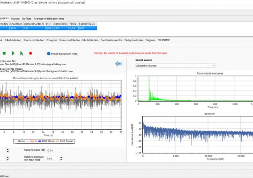Switch to the Sources tab

(15, 19)
